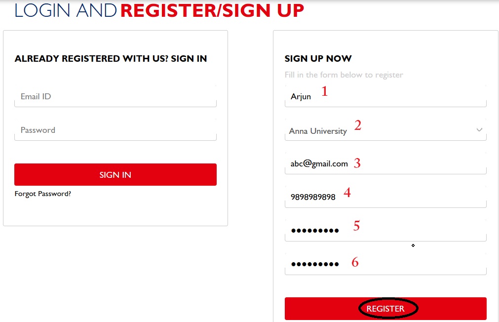Viewport: 499px width, 322px height.
Task: Click the red REGISTER/SIGN UP title
Action: coord(212,10)
